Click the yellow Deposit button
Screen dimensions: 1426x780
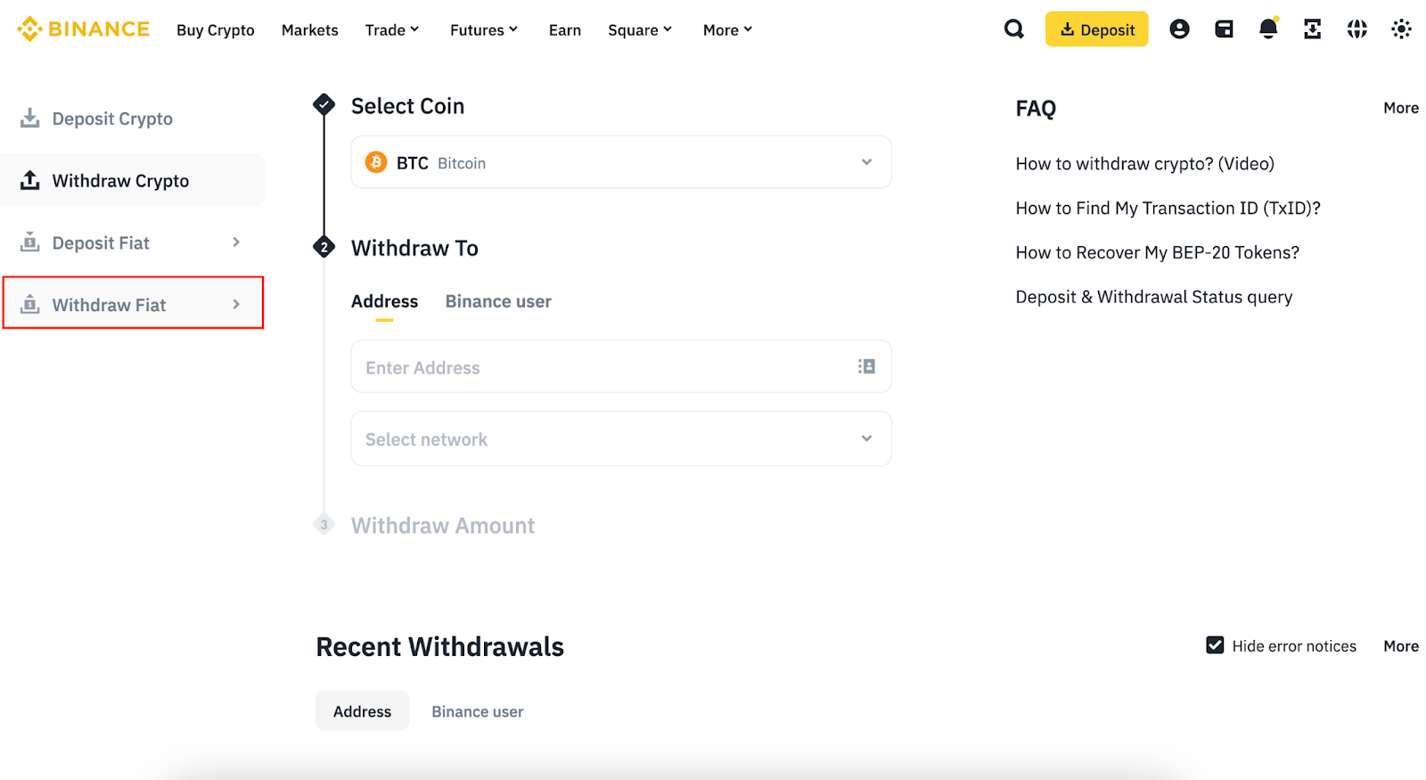pyautogui.click(x=1096, y=29)
